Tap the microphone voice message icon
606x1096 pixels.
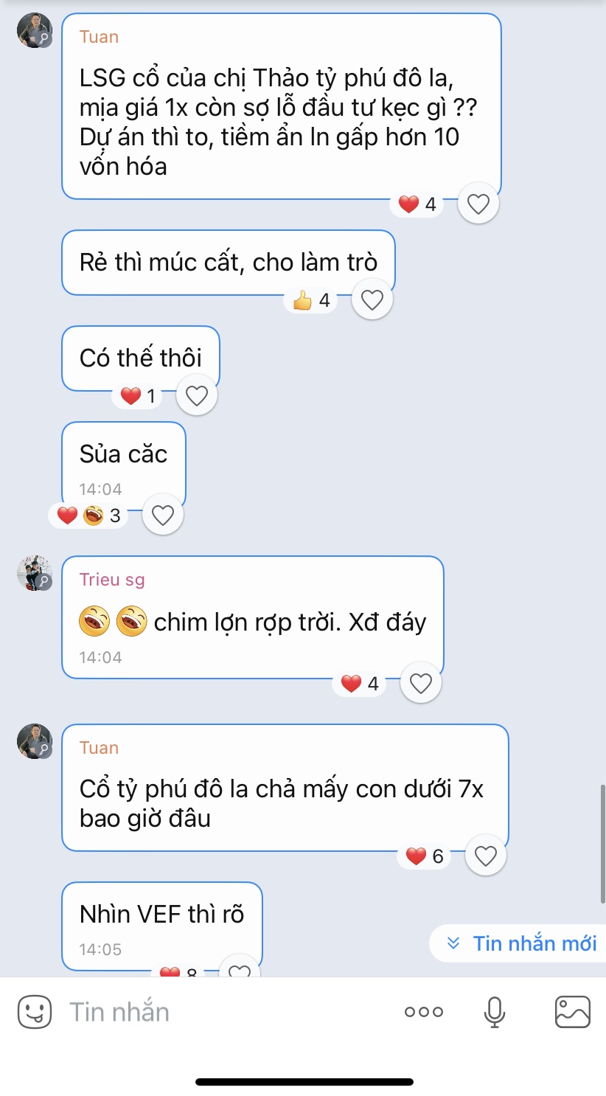pyautogui.click(x=495, y=1011)
